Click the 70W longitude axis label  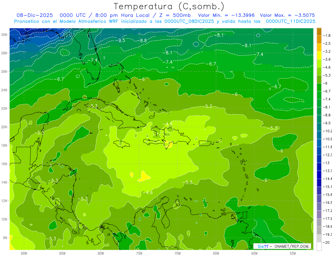click(x=178, y=253)
